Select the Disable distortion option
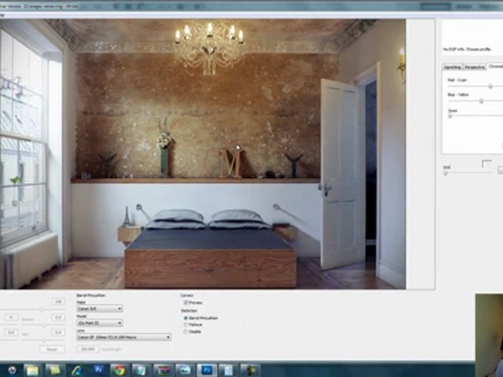This screenshot has height=377, width=503. pyautogui.click(x=185, y=332)
